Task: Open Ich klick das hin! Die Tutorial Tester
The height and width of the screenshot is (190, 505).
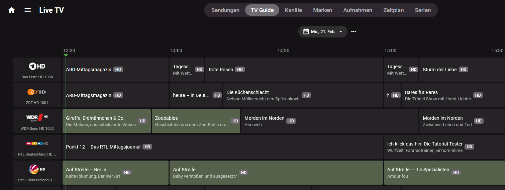Action: point(444,147)
